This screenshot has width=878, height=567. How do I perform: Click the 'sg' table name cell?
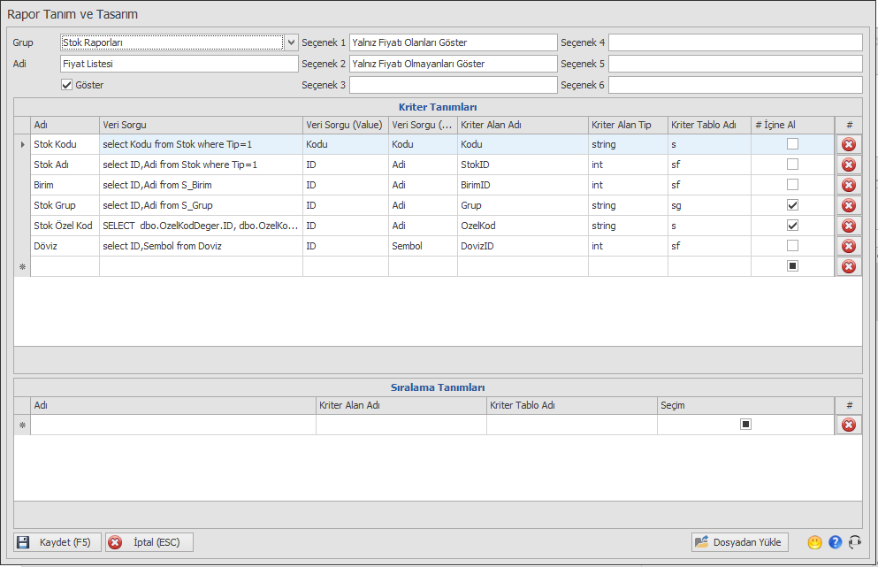pyautogui.click(x=709, y=205)
